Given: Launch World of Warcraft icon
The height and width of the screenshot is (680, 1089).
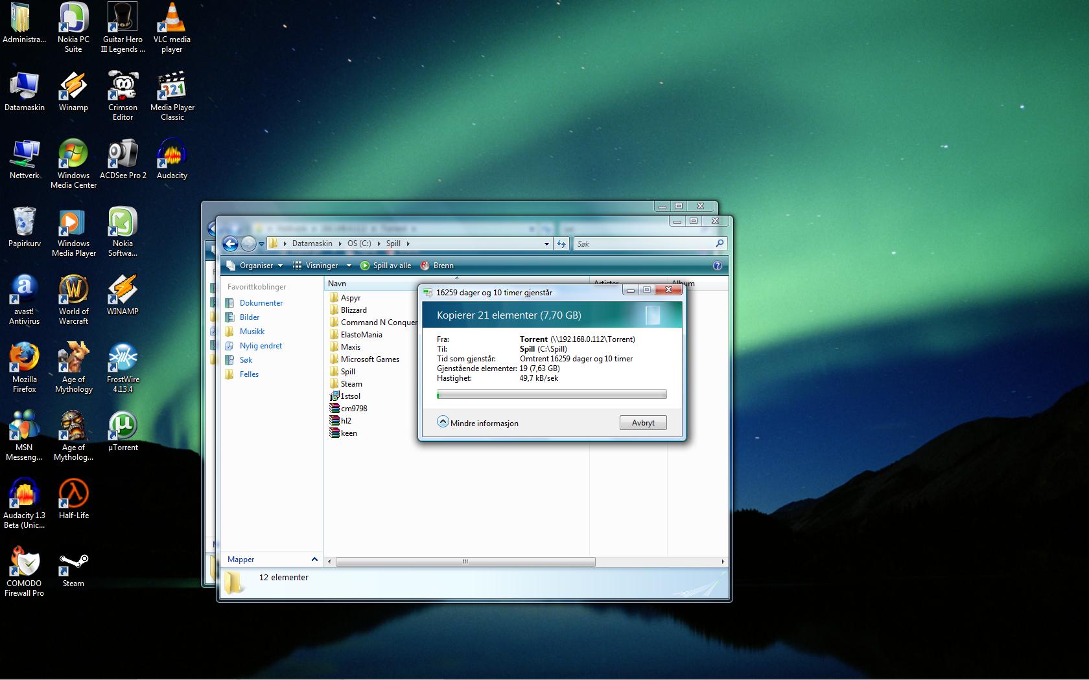Looking at the screenshot, I should [73, 300].
